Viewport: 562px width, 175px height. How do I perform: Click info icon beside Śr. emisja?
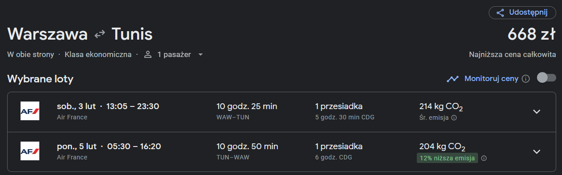point(454,118)
